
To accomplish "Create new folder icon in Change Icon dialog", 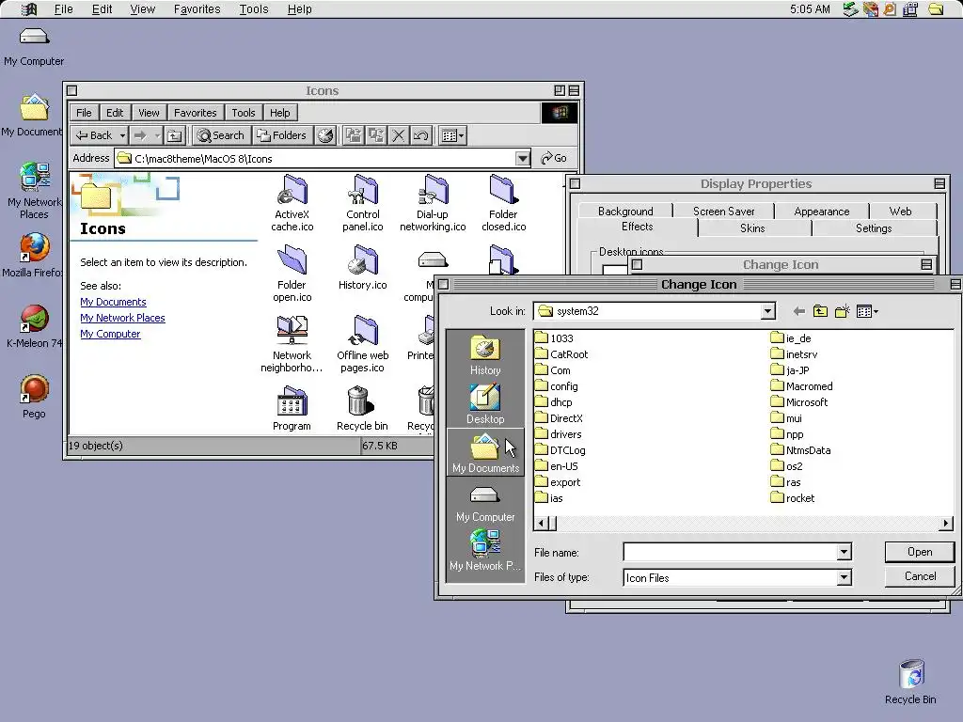I will tap(842, 312).
